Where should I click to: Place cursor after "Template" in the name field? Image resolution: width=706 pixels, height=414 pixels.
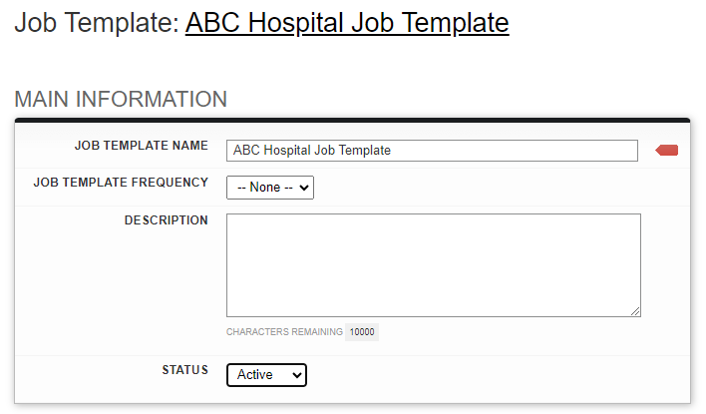pyautogui.click(x=391, y=151)
